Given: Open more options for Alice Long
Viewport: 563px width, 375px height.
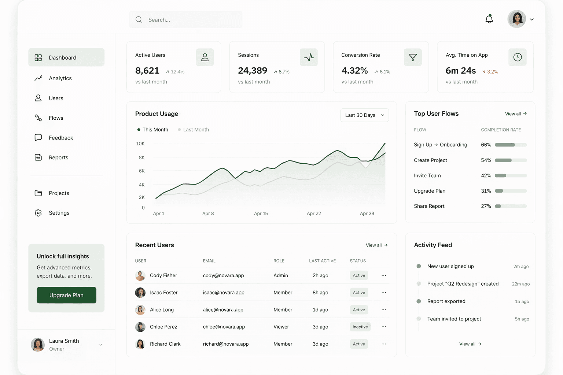Looking at the screenshot, I should [383, 309].
